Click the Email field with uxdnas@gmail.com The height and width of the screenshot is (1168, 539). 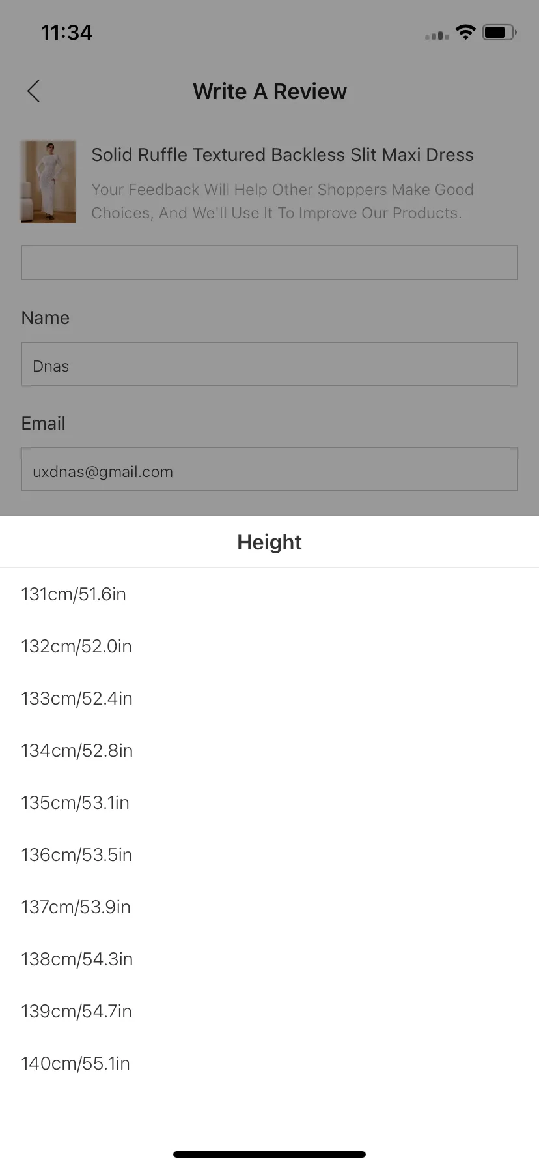[x=269, y=469]
